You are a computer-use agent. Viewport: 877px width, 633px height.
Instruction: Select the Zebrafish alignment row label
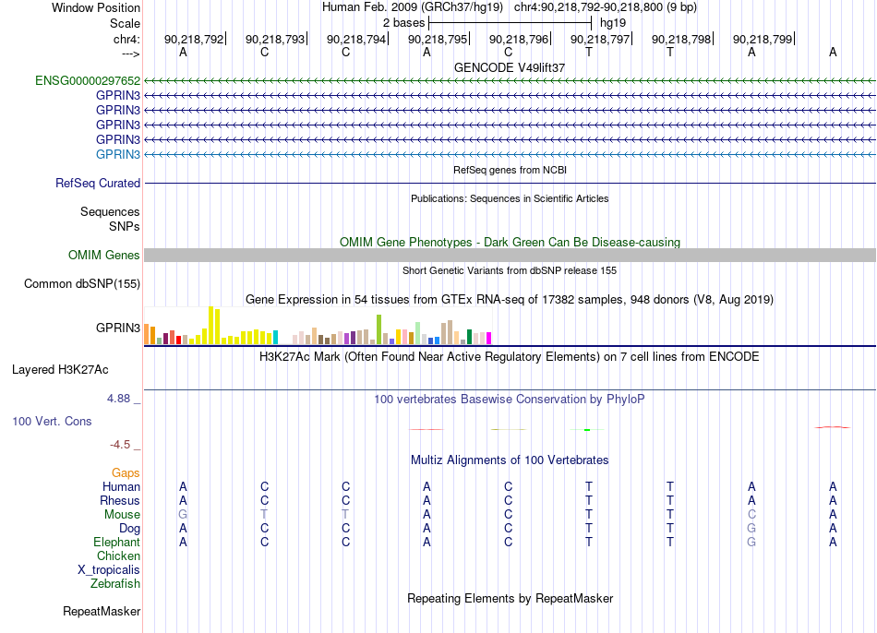(115, 584)
